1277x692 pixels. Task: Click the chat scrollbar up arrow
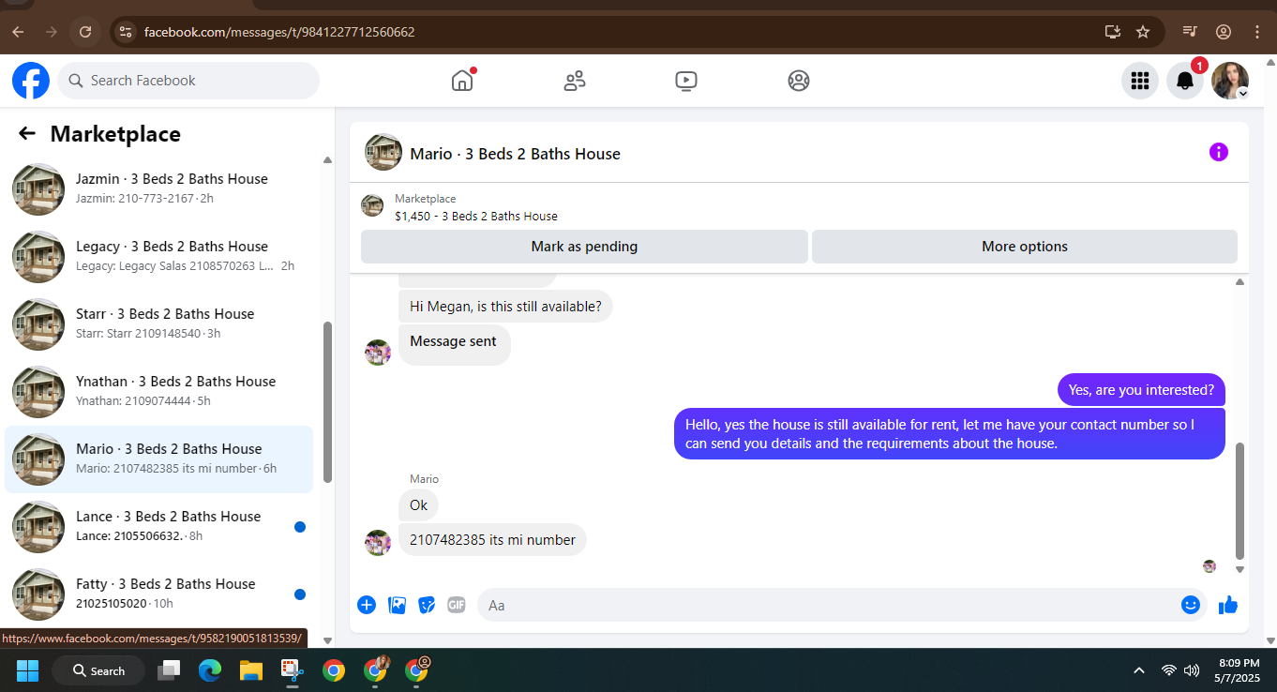pyautogui.click(x=1239, y=282)
